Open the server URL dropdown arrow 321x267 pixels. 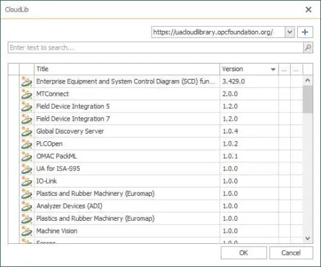[x=290, y=32]
